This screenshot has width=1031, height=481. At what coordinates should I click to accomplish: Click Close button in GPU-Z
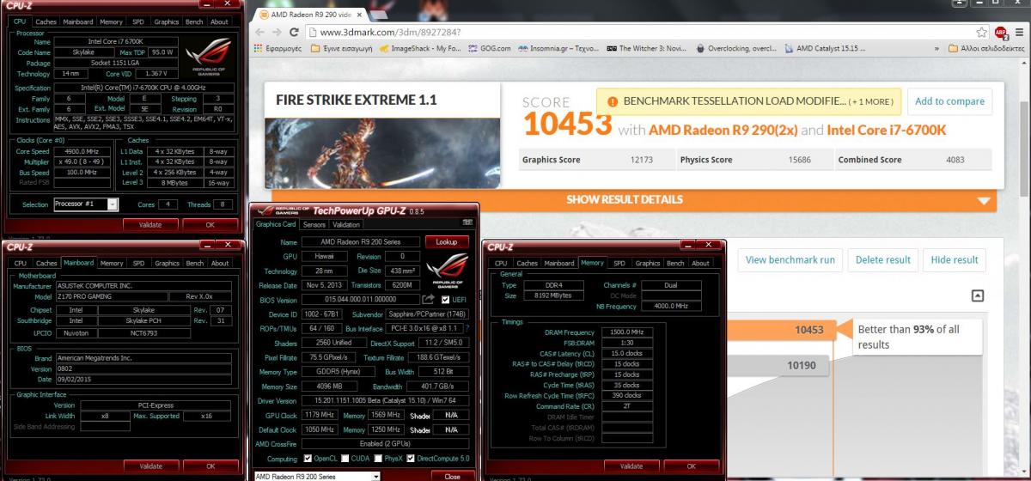(451, 476)
